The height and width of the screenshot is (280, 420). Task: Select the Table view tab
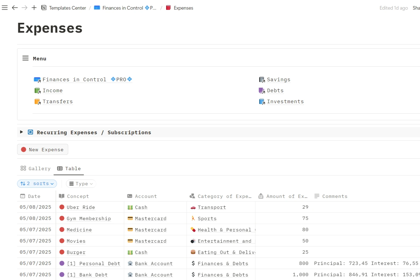pos(69,169)
